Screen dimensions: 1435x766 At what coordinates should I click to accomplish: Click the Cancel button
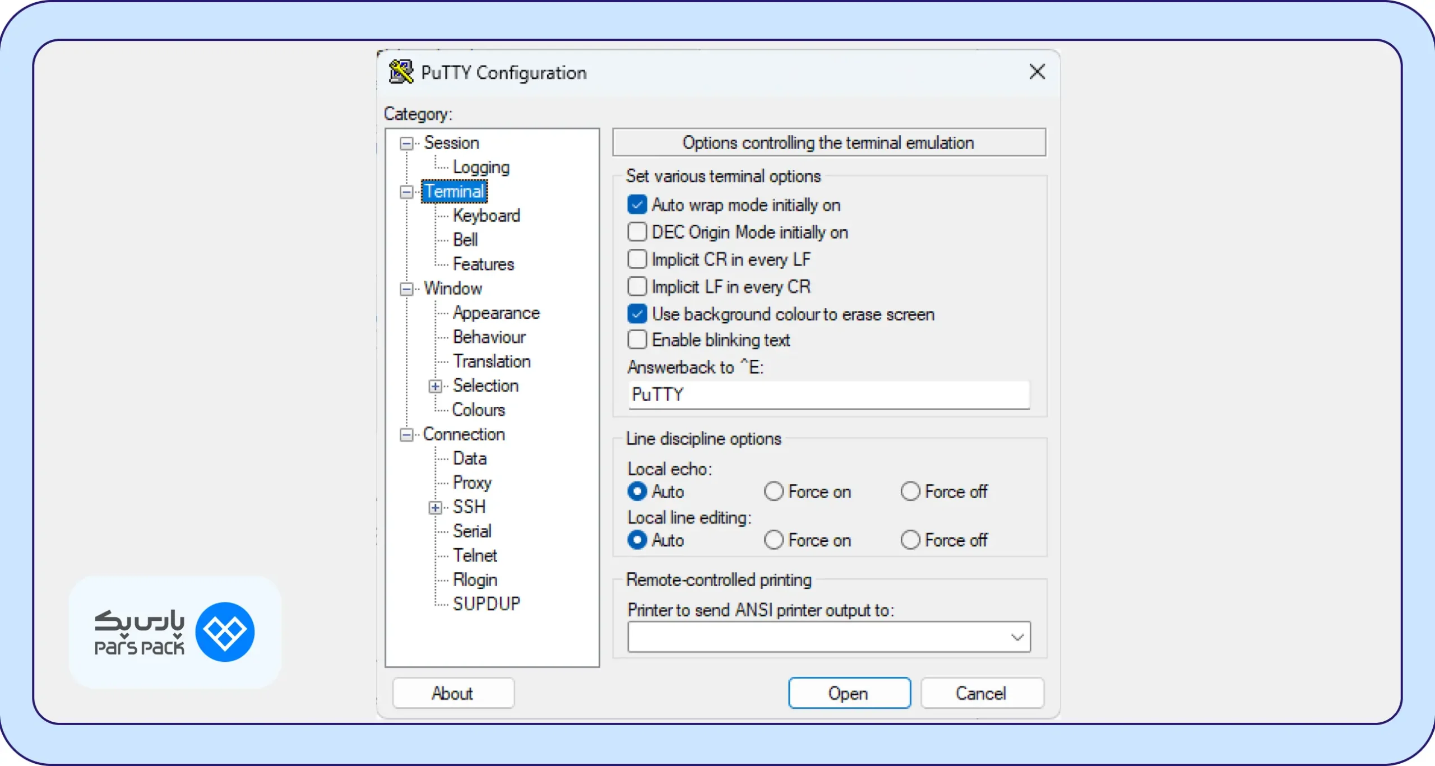[982, 694]
